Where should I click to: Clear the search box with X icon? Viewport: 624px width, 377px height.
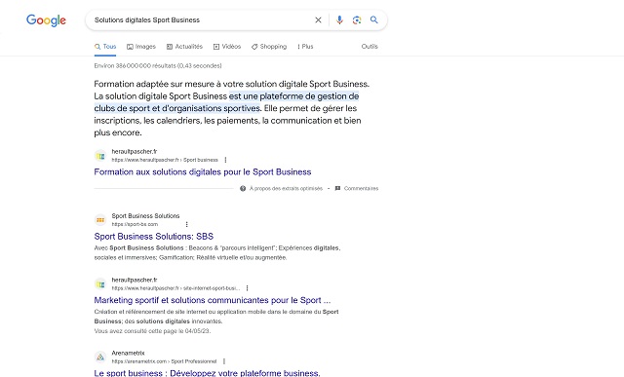[x=318, y=19]
